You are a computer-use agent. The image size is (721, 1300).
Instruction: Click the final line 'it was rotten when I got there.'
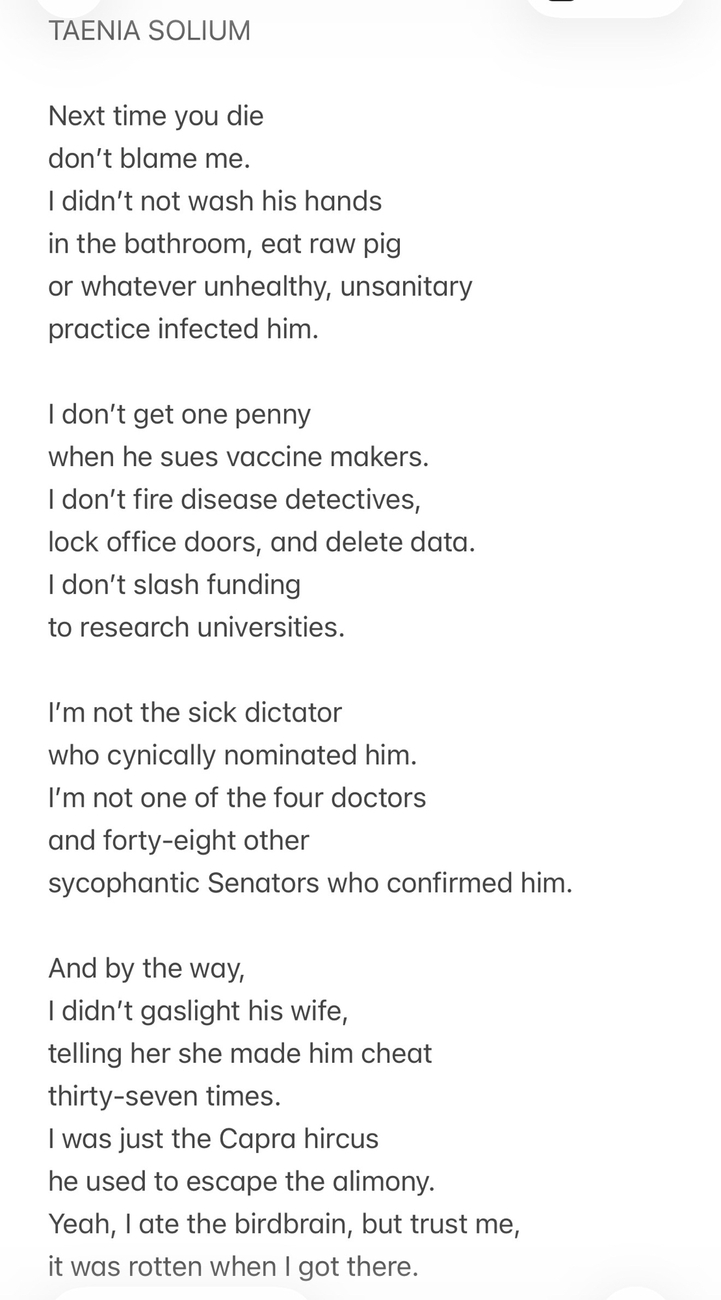pos(233,1267)
